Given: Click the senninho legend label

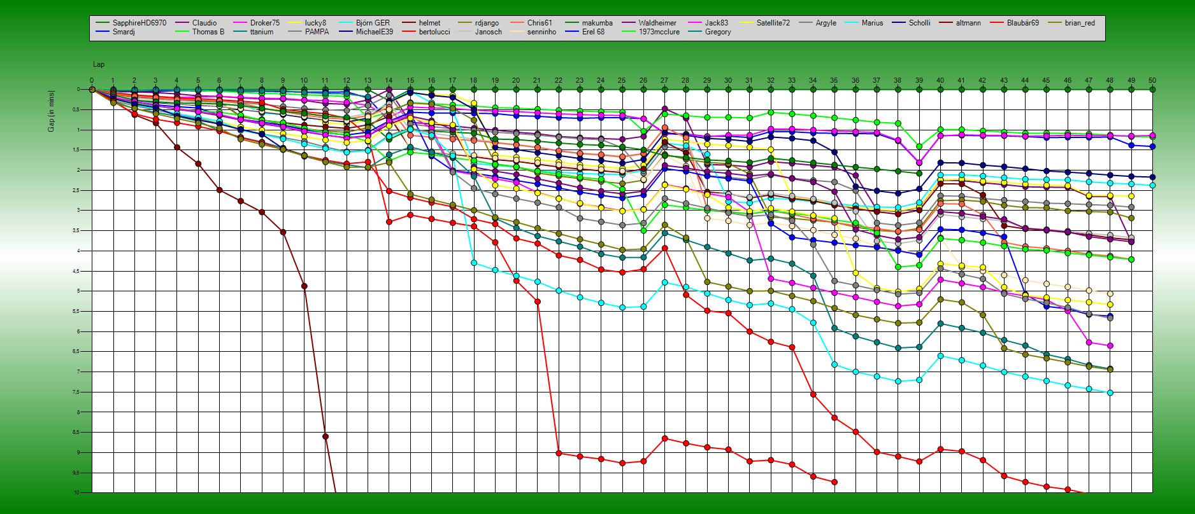Looking at the screenshot, I should pos(541,32).
